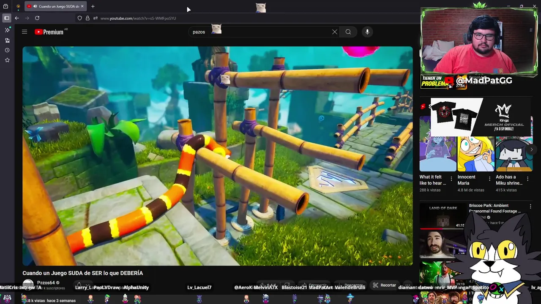Open site permissions settings icon
This screenshot has height=304, width=541.
(x=96, y=18)
